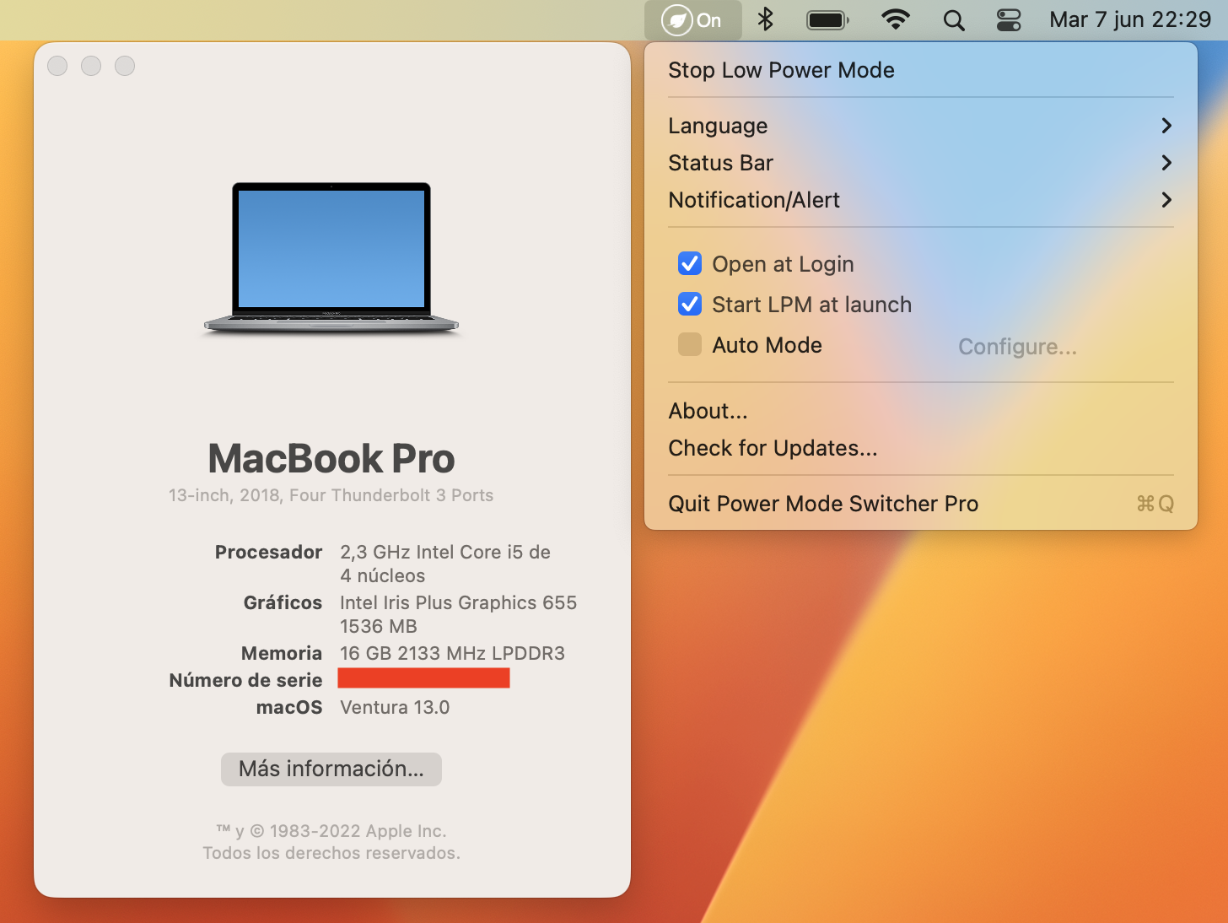The height and width of the screenshot is (923, 1228).
Task: Expand the Language submenu arrow
Action: [1166, 126]
